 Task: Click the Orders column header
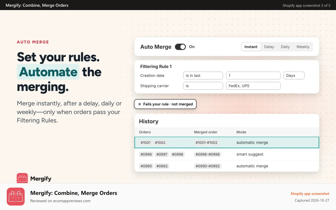tap(145, 132)
